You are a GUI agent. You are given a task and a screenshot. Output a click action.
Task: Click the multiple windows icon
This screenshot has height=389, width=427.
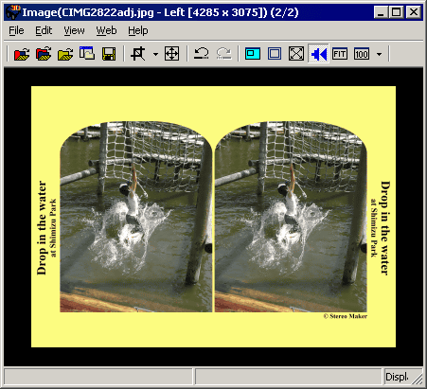click(87, 54)
